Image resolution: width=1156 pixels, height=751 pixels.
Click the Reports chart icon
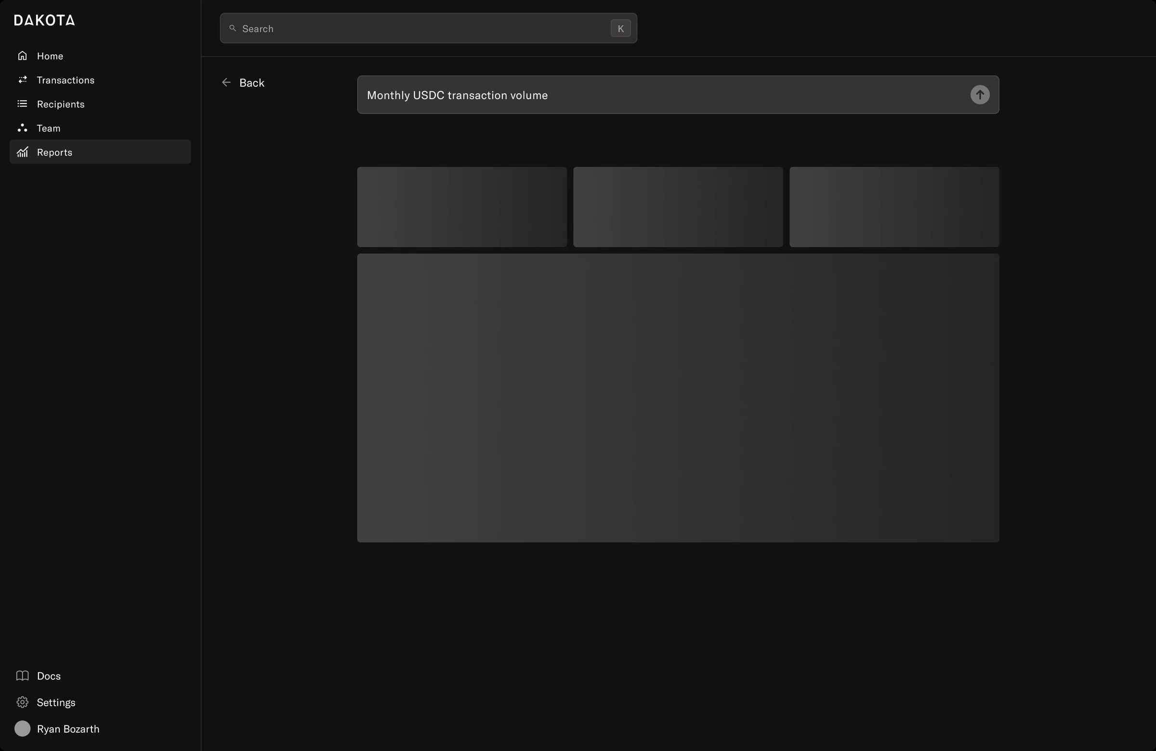coord(22,152)
